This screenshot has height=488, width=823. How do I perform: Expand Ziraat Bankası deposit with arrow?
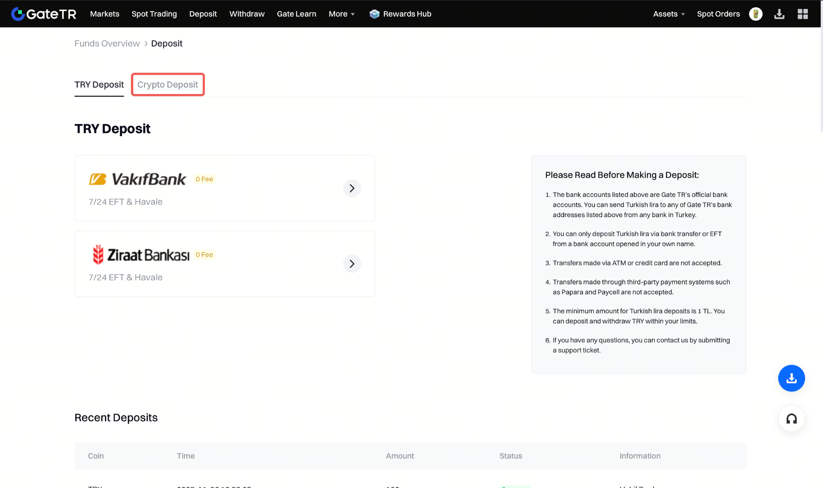[x=352, y=264]
